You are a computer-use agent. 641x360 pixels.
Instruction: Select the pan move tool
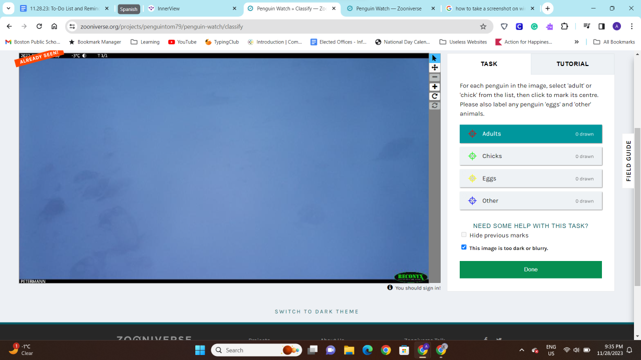click(x=435, y=67)
